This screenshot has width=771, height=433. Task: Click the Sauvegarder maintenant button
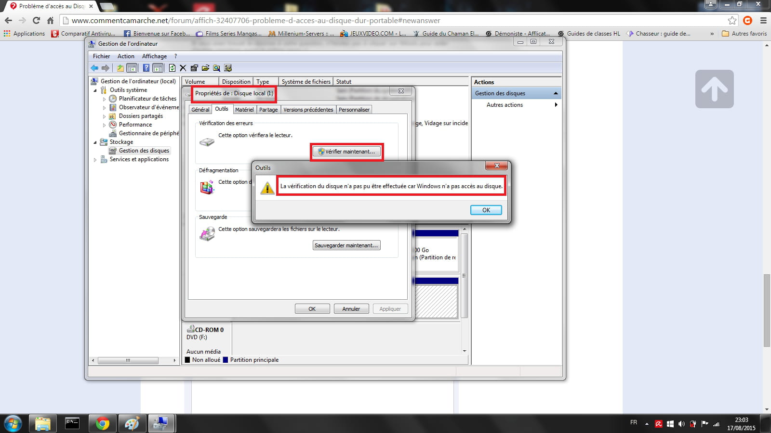(346, 245)
